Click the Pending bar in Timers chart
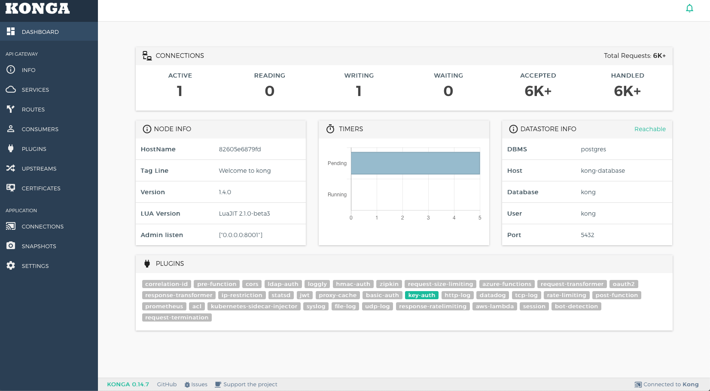The width and height of the screenshot is (710, 391). [415, 163]
